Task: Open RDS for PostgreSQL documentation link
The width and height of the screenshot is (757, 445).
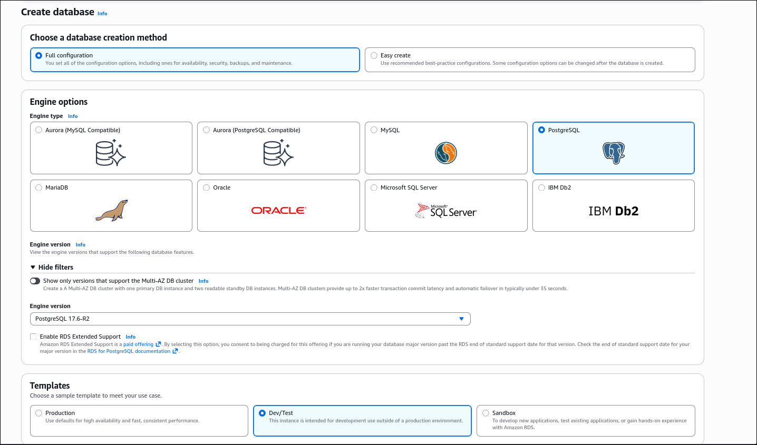Action: click(x=129, y=351)
